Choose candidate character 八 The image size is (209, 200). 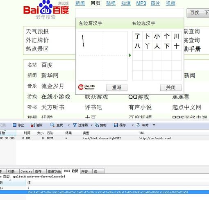coord(137,46)
